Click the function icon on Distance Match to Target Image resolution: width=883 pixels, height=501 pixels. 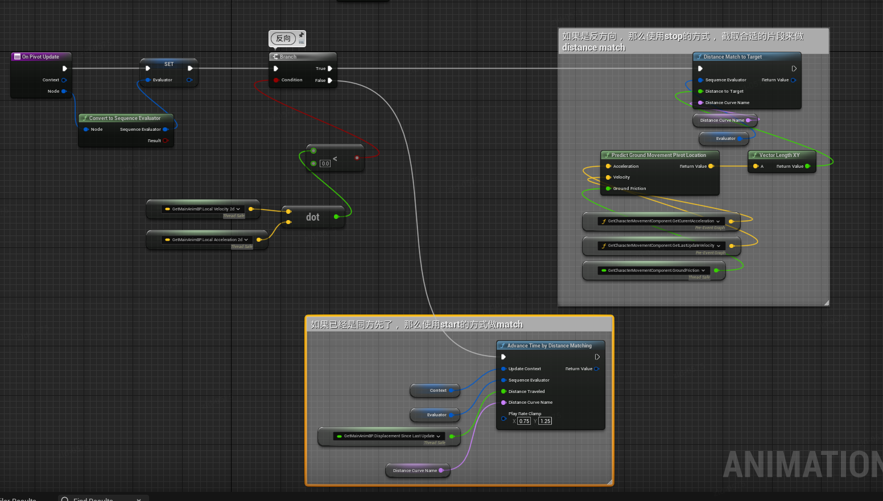(699, 57)
